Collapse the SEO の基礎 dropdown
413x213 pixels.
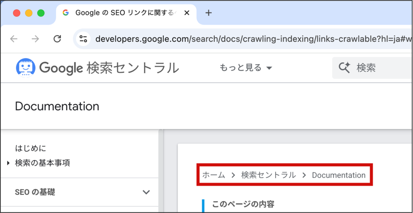[147, 192]
